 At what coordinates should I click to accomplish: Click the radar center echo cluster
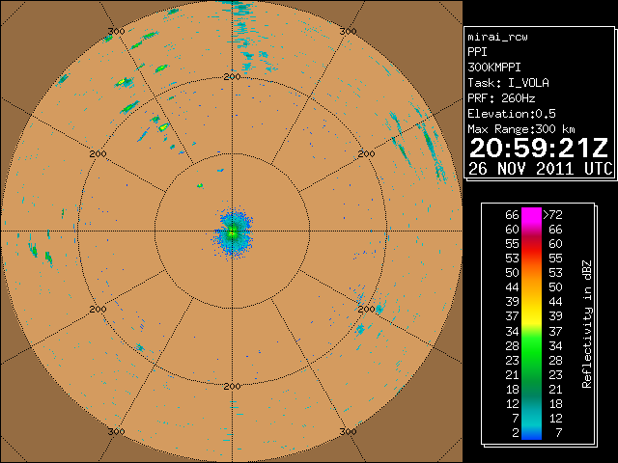click(233, 232)
